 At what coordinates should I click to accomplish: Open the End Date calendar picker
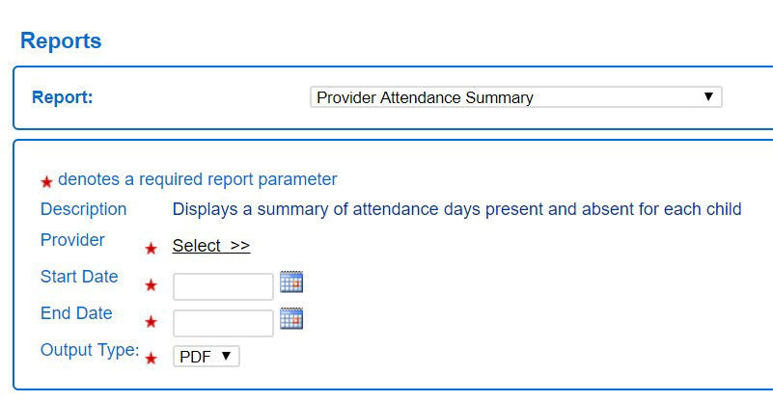(291, 318)
